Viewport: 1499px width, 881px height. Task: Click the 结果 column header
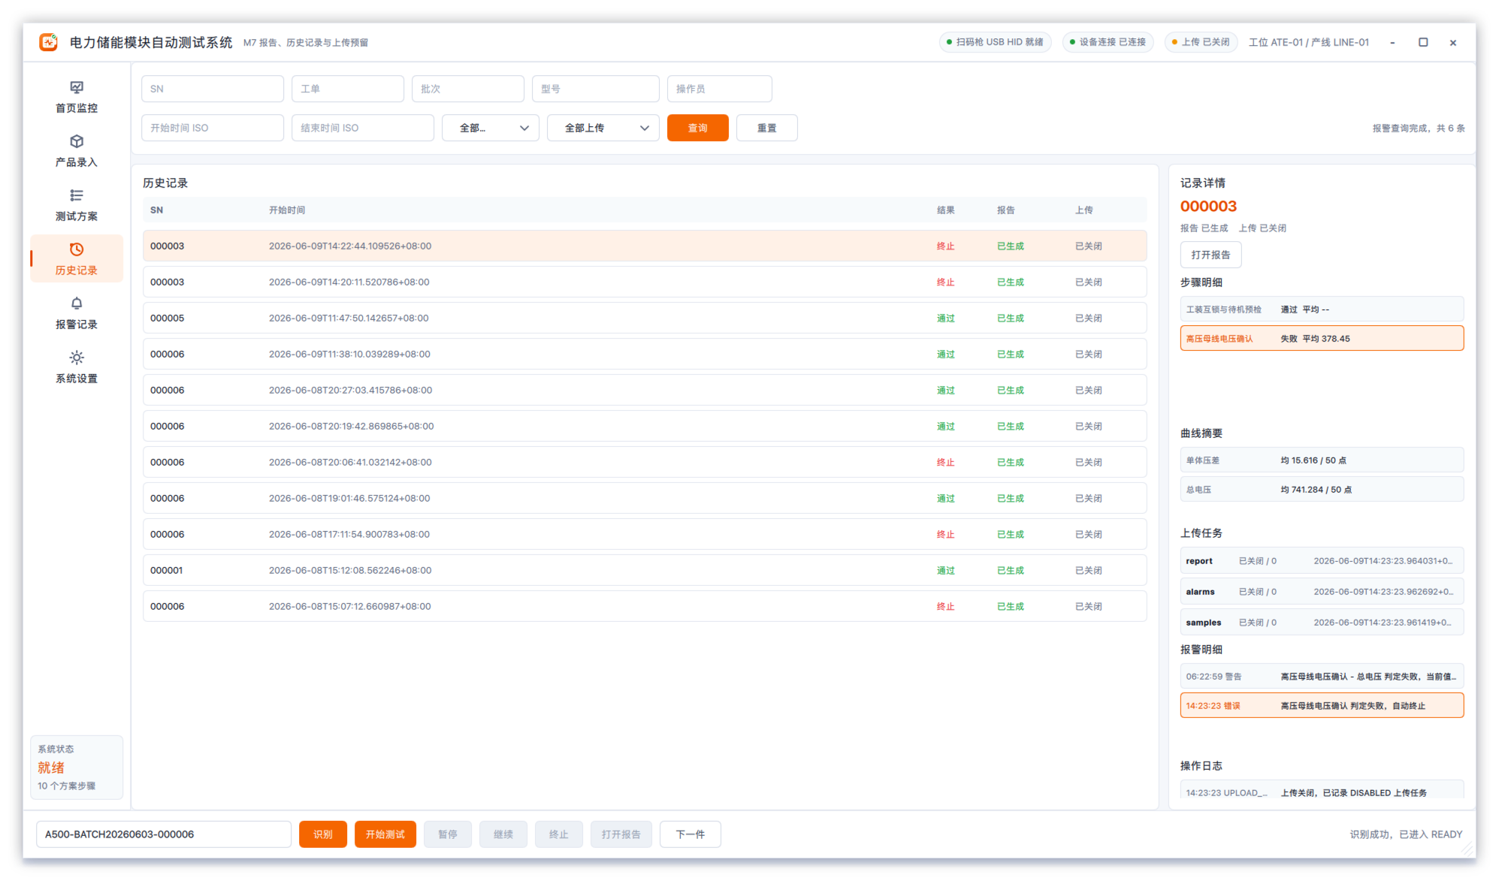[946, 210]
